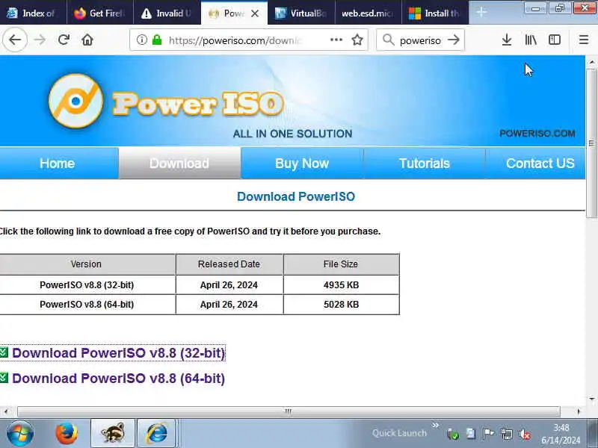Close the PowerISO tab
The image size is (598, 448).
pos(255,13)
